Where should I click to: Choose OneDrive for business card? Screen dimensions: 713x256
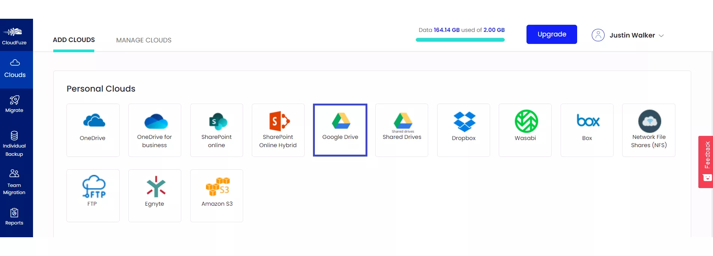tap(155, 130)
